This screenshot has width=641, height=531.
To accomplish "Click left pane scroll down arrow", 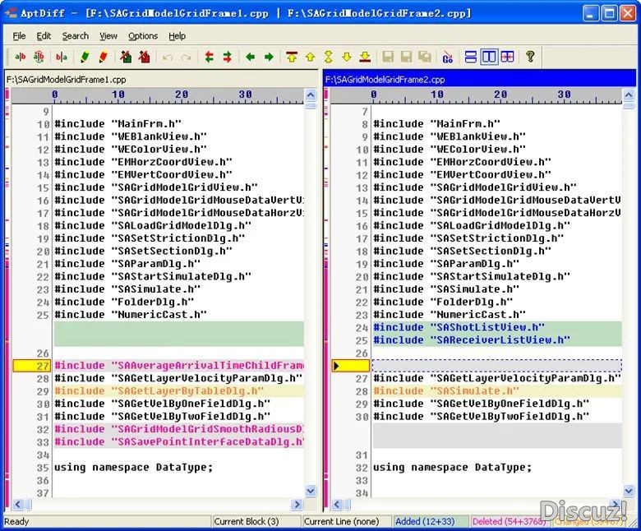I will (x=311, y=491).
